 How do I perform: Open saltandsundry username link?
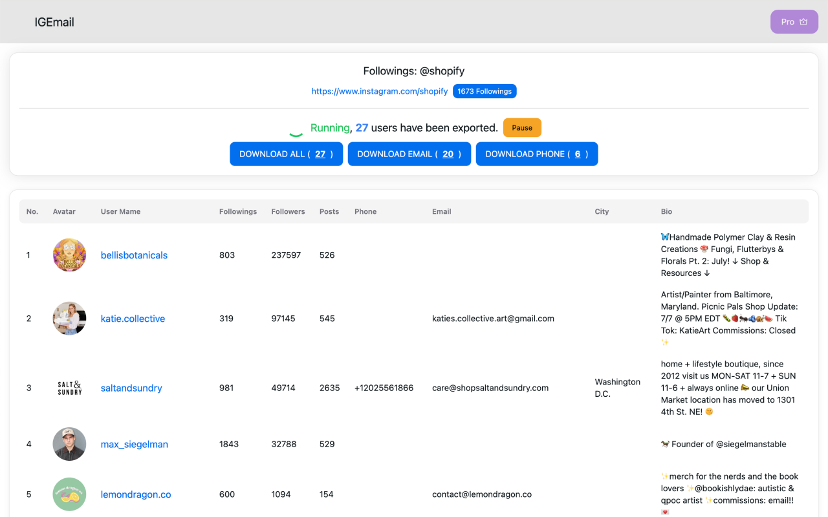click(x=131, y=388)
